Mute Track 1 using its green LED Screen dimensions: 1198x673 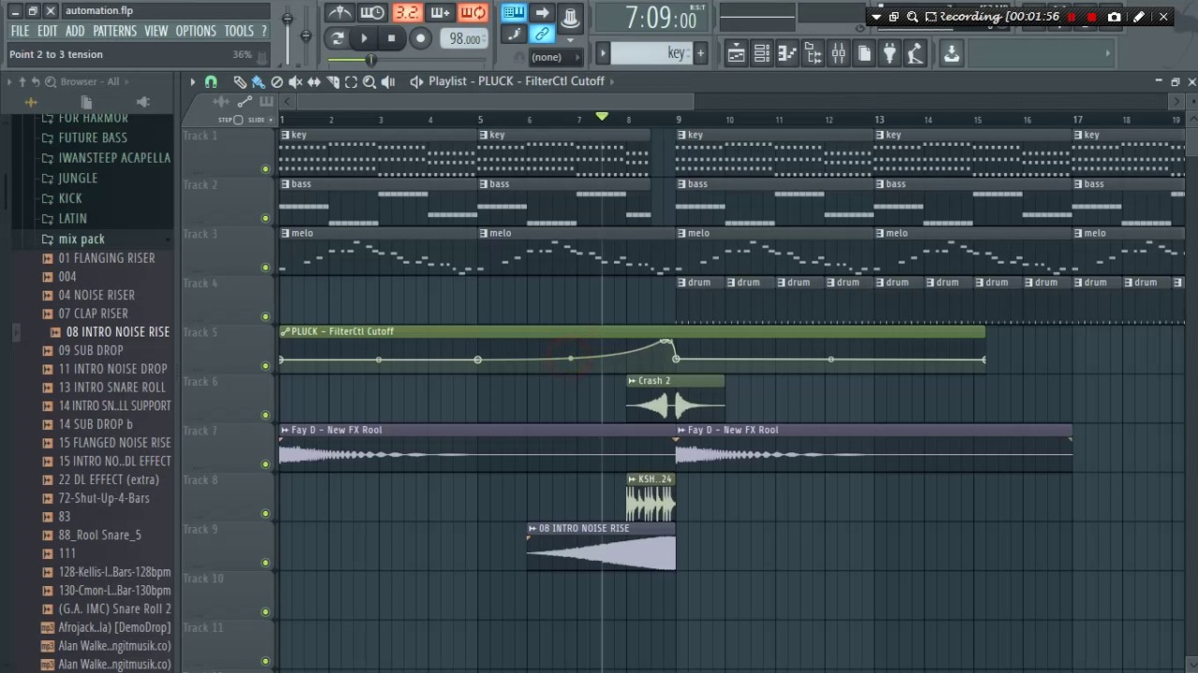(x=265, y=169)
